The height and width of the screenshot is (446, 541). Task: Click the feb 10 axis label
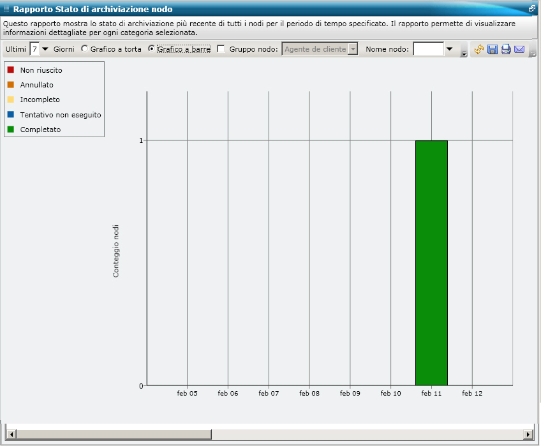[x=390, y=393]
